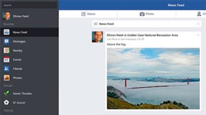Open the SF Soccer group
Viewport: 206px width, 115px height.
[x=19, y=103]
